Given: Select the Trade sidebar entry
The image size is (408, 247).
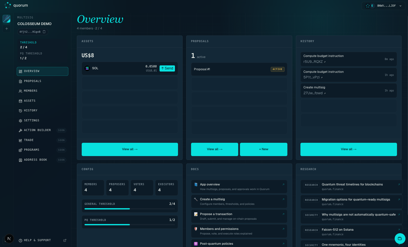Looking at the screenshot, I should (43, 140).
